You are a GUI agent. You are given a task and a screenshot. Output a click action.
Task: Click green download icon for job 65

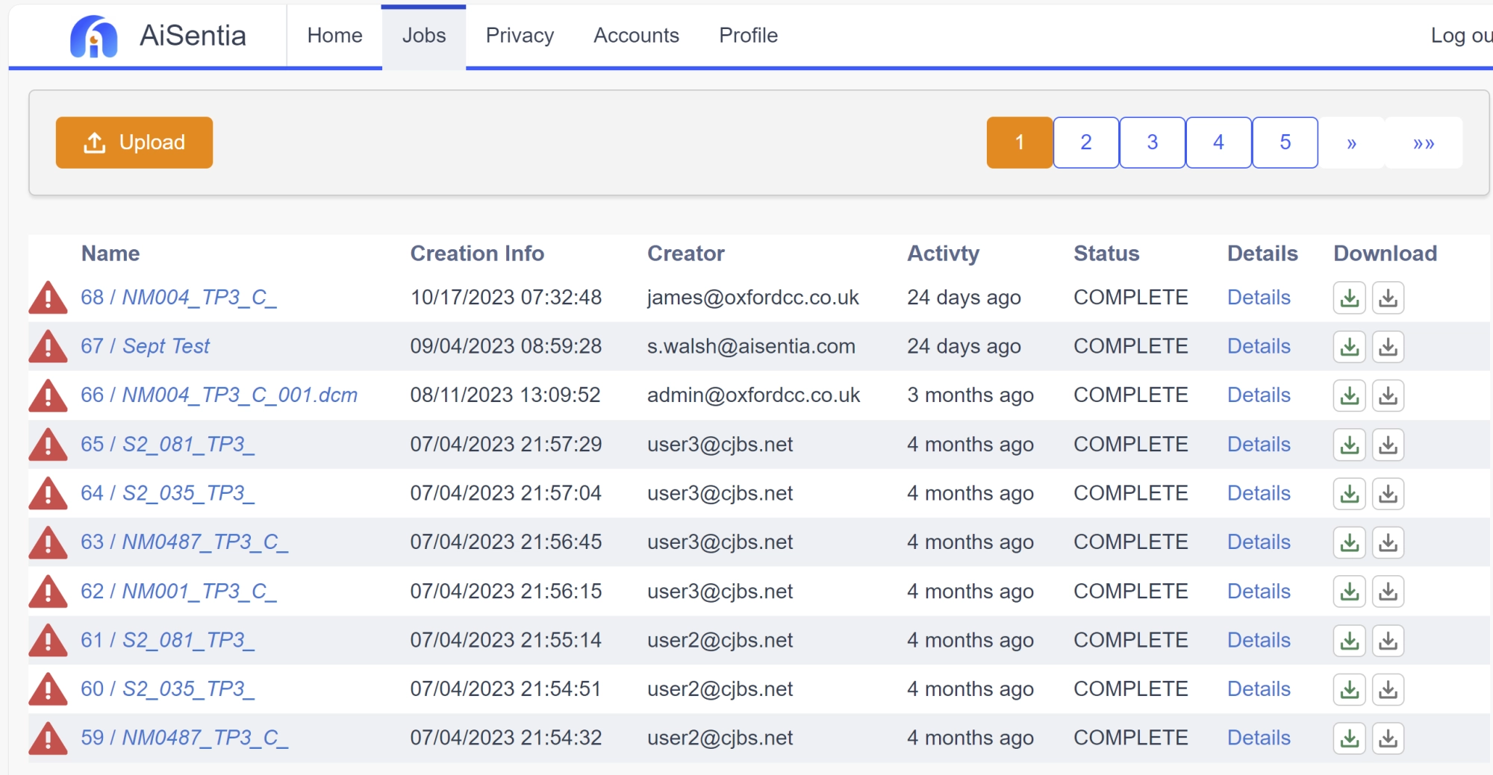1349,445
